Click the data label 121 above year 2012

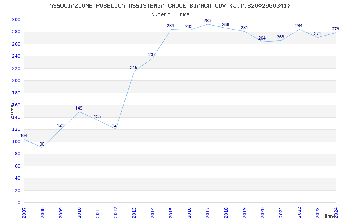tap(115, 125)
